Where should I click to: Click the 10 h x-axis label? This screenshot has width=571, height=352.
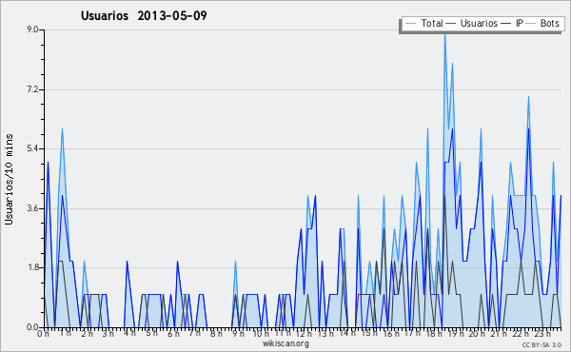coord(261,333)
